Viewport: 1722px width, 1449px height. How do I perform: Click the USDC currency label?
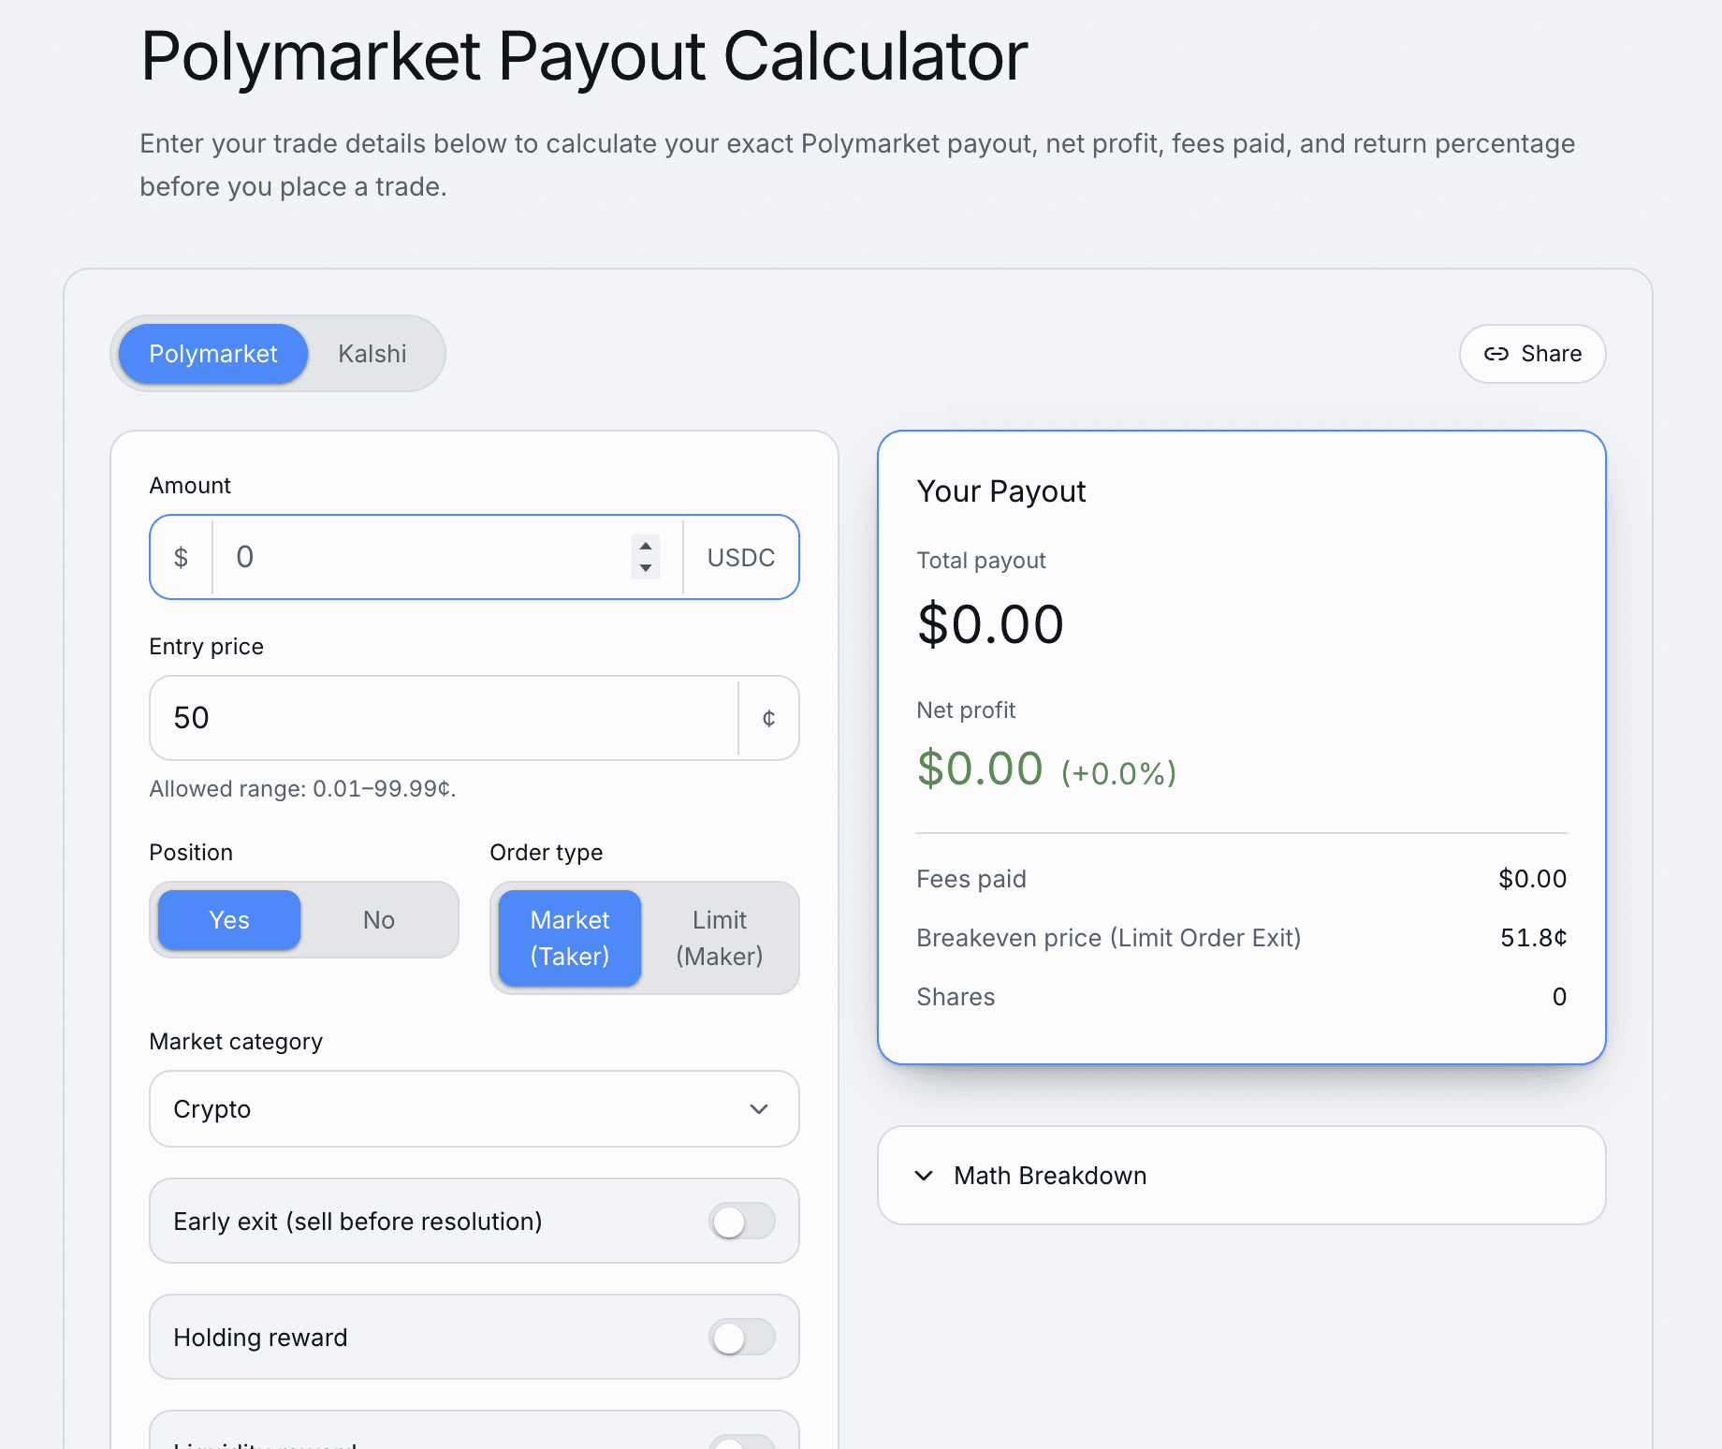coord(741,558)
